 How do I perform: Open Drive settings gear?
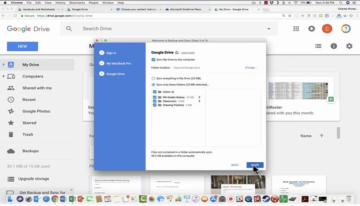[349, 46]
